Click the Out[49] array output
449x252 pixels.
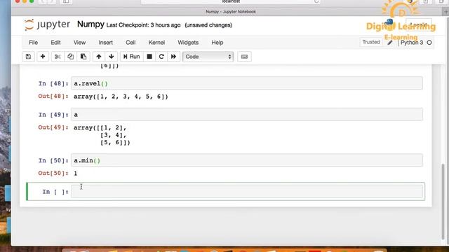coord(102,135)
